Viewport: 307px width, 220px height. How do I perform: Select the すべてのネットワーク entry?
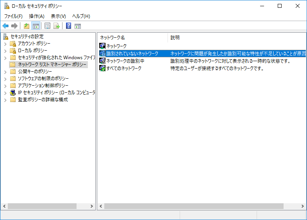pos(124,68)
